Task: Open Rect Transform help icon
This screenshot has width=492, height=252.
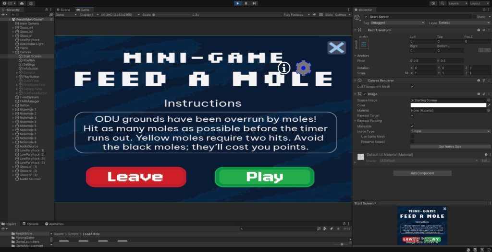Action: click(479, 30)
